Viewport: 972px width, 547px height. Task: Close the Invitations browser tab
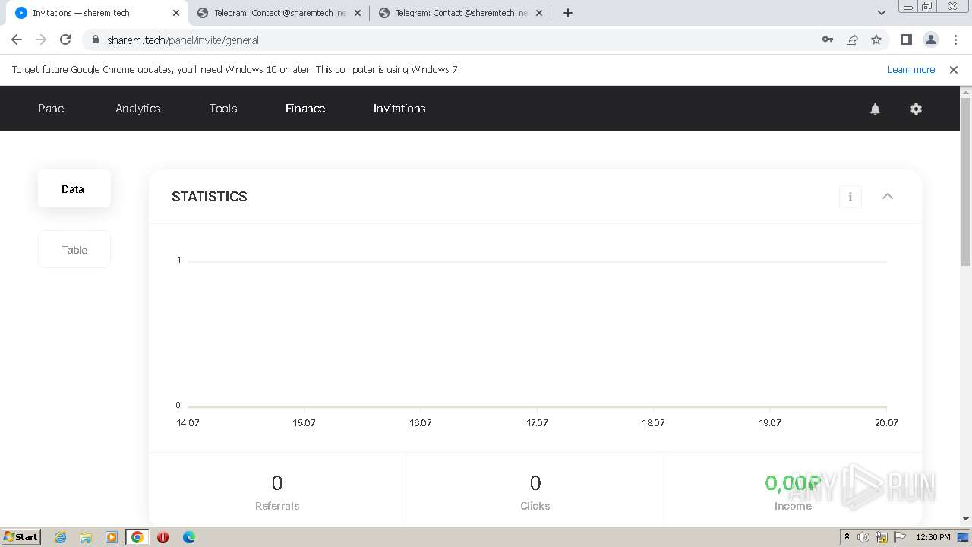[176, 13]
